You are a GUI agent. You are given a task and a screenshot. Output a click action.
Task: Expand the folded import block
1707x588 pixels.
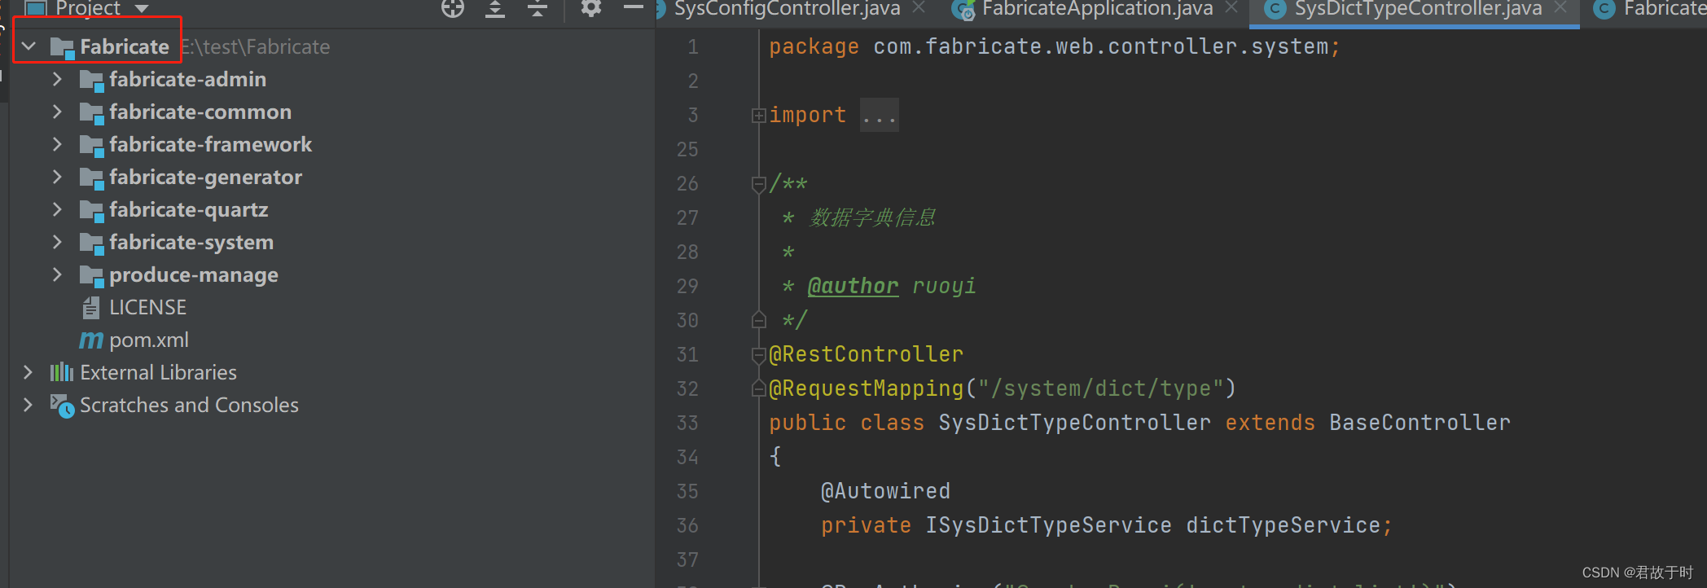tap(758, 116)
